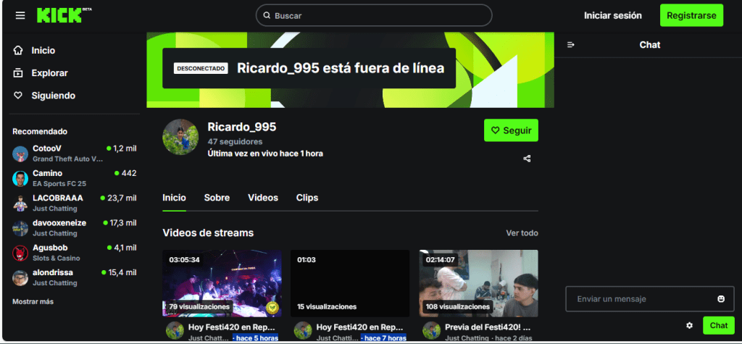
Task: Click the Registrarse button
Action: tap(691, 16)
